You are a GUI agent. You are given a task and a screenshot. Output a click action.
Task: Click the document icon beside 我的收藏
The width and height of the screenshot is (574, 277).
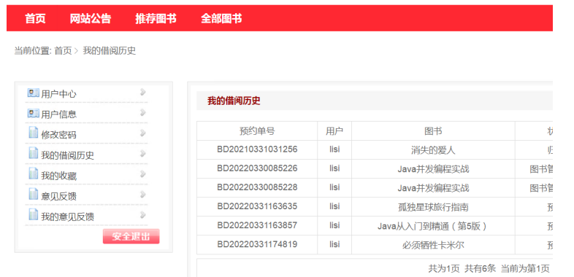click(34, 173)
